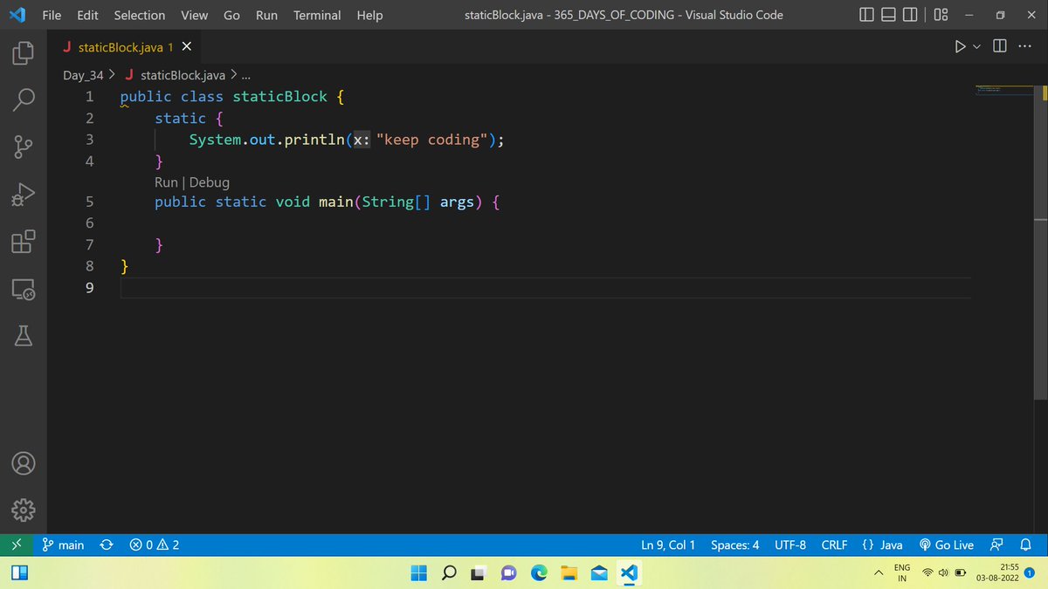Click the Ln 9, Col 1 indicator
Viewport: 1048px width, 589px height.
click(668, 544)
